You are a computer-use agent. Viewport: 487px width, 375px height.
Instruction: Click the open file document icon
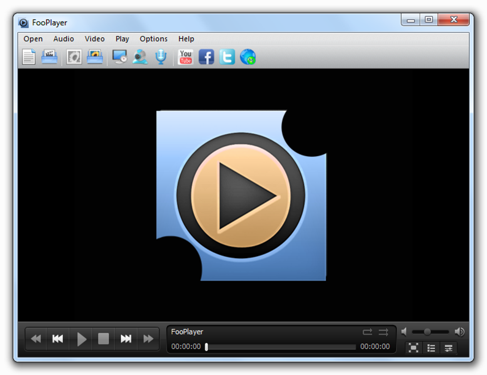click(29, 57)
